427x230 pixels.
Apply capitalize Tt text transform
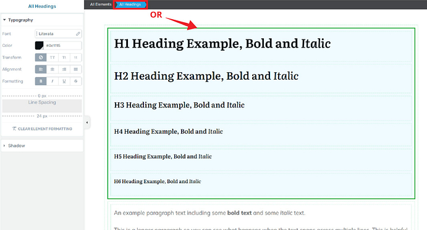click(64, 57)
